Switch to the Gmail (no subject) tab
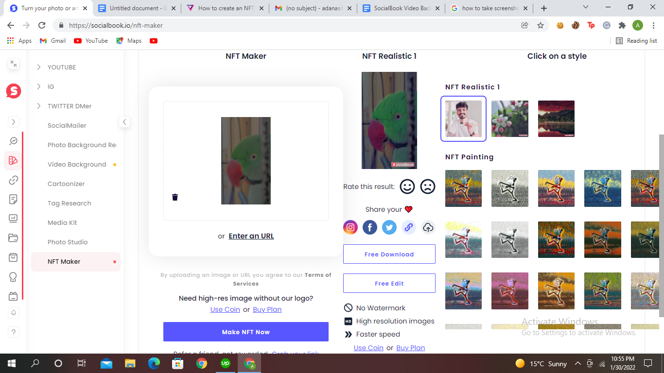This screenshot has height=373, width=664. (312, 8)
